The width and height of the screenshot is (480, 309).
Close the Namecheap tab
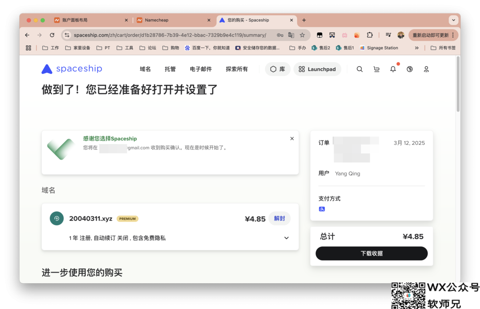209,20
